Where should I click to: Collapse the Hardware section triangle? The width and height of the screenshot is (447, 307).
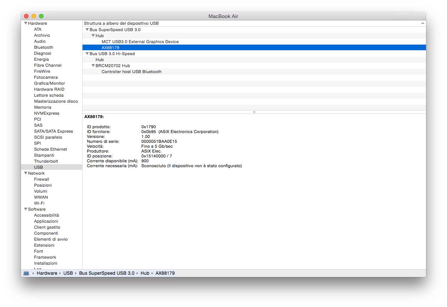(x=25, y=23)
